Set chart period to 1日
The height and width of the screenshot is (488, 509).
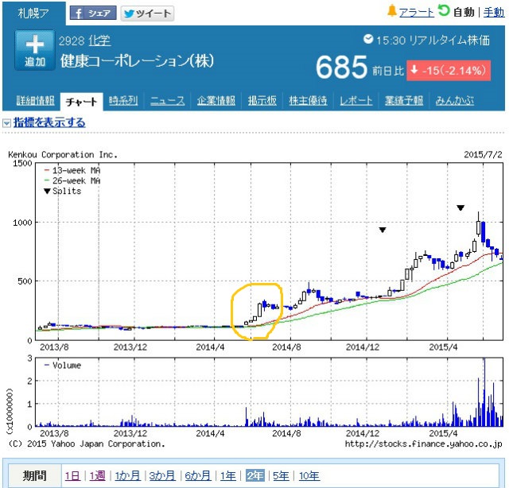click(72, 476)
